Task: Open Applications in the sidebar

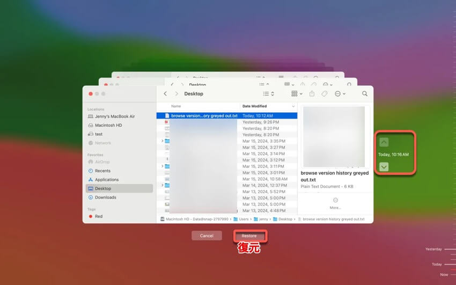Action: coord(107,180)
